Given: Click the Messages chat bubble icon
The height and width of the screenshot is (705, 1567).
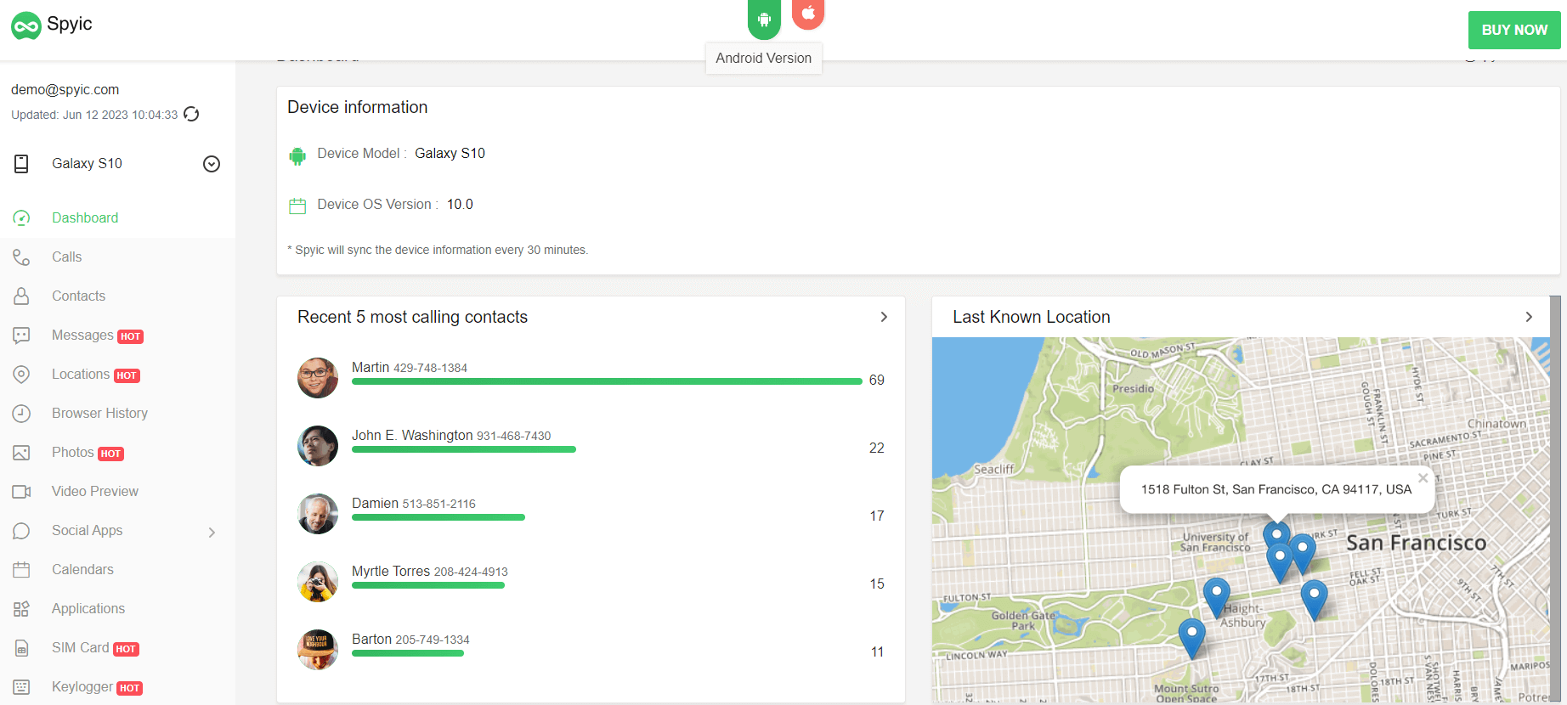Looking at the screenshot, I should coord(21,336).
